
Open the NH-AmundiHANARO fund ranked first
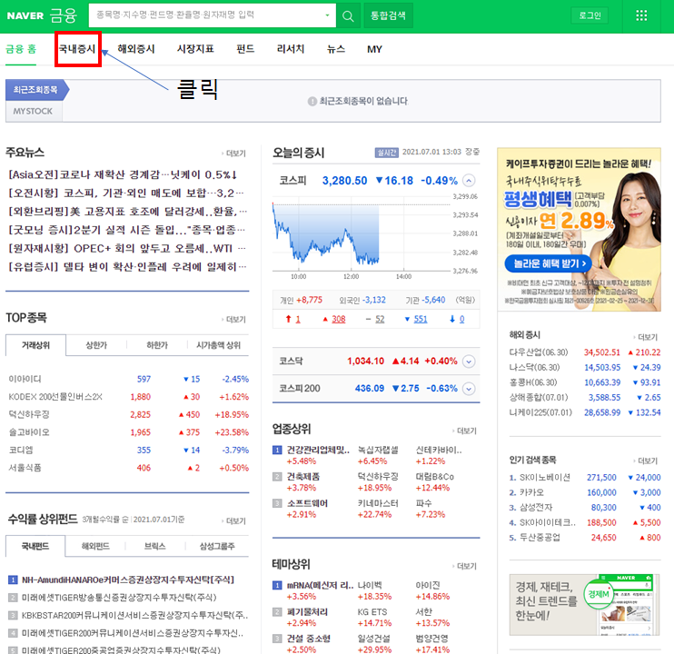pyautogui.click(x=128, y=580)
